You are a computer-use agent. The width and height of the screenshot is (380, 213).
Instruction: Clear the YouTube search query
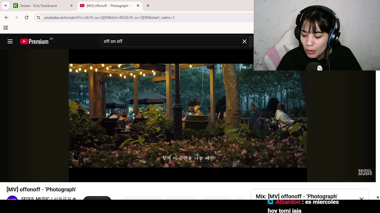244,41
